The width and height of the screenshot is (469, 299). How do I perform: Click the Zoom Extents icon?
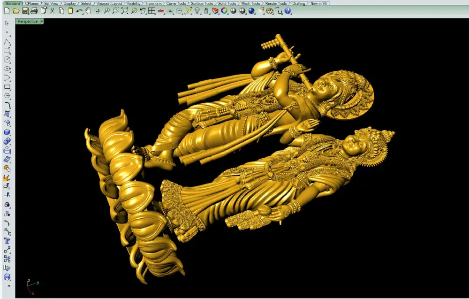pyautogui.click(x=125, y=11)
